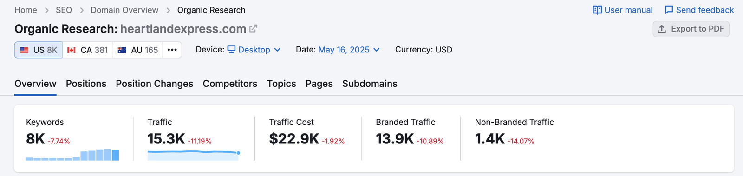Open external link icon next to heartlandexpress.com
This screenshot has height=176, width=743.
click(253, 29)
